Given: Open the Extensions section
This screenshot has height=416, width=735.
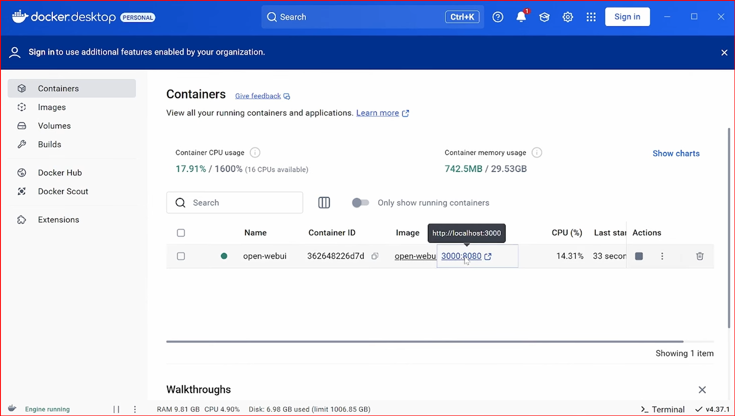Looking at the screenshot, I should point(72,220).
